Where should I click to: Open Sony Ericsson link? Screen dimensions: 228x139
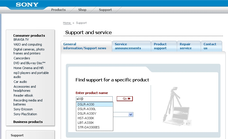[x=23, y=109]
